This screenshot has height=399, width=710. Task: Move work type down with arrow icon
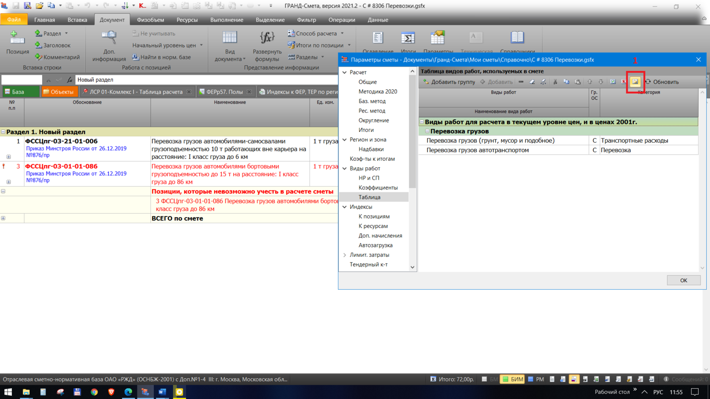[601, 82]
